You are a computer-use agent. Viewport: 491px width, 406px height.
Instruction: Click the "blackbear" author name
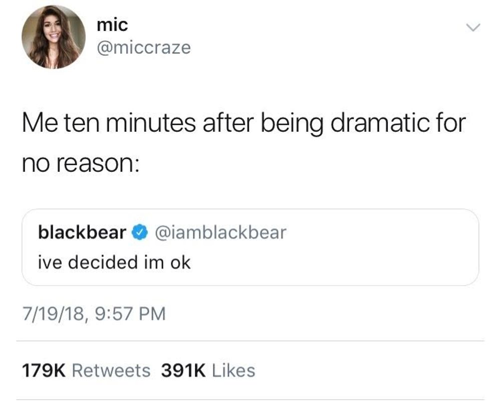[x=82, y=233]
